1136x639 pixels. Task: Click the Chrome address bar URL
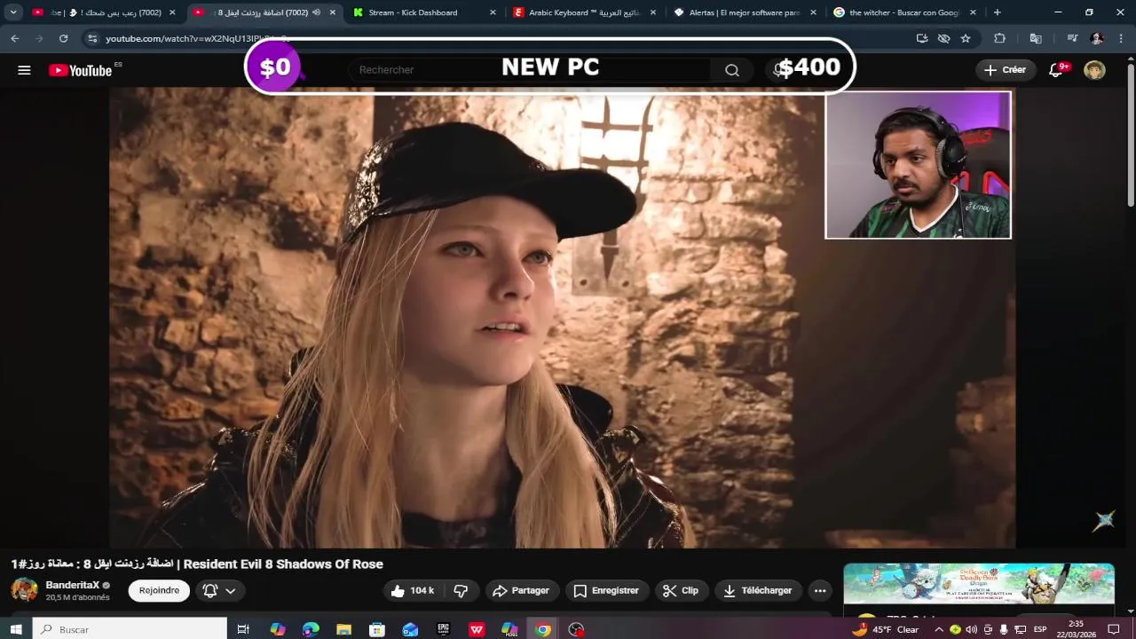[197, 39]
